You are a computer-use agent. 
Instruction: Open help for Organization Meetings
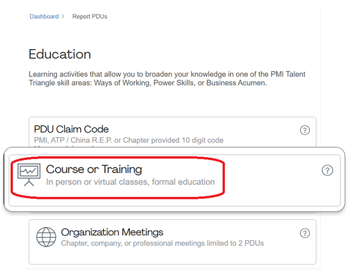click(x=304, y=233)
